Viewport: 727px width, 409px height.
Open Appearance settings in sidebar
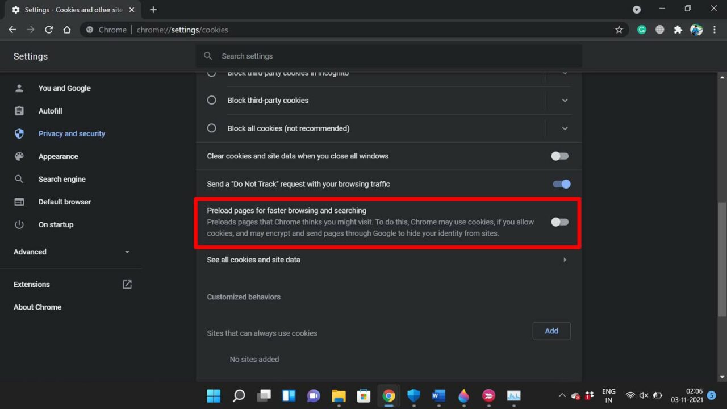pyautogui.click(x=58, y=156)
